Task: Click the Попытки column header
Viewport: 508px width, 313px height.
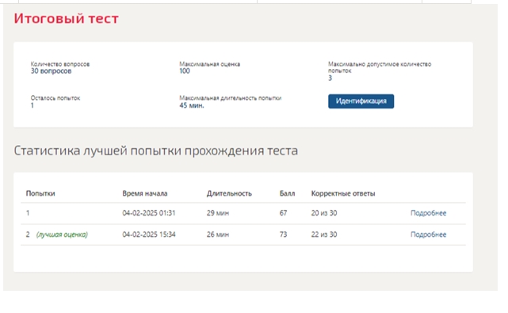Action: 40,193
